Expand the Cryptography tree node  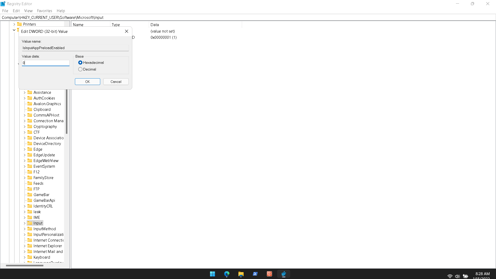25,127
